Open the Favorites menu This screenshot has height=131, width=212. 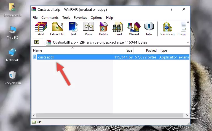(x=80, y=18)
